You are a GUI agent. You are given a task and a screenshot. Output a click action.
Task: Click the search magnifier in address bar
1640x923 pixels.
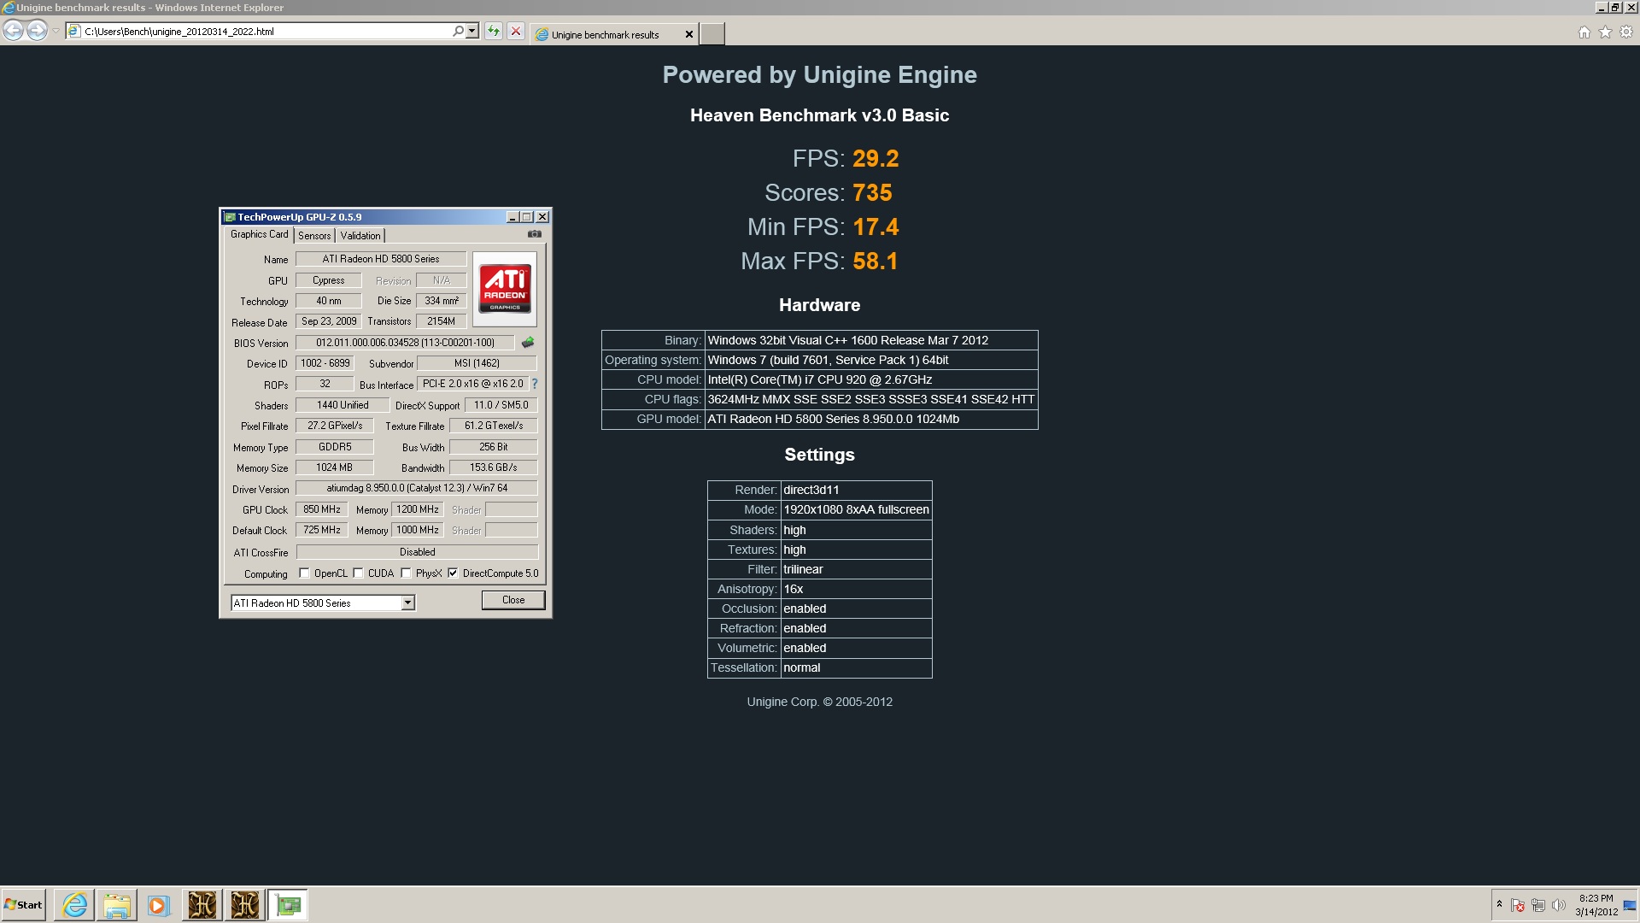458,32
